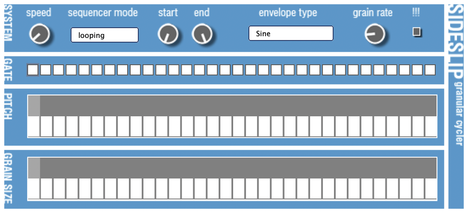Click the last pitch step slider column
Screen dimensions: 468x213
431,126
